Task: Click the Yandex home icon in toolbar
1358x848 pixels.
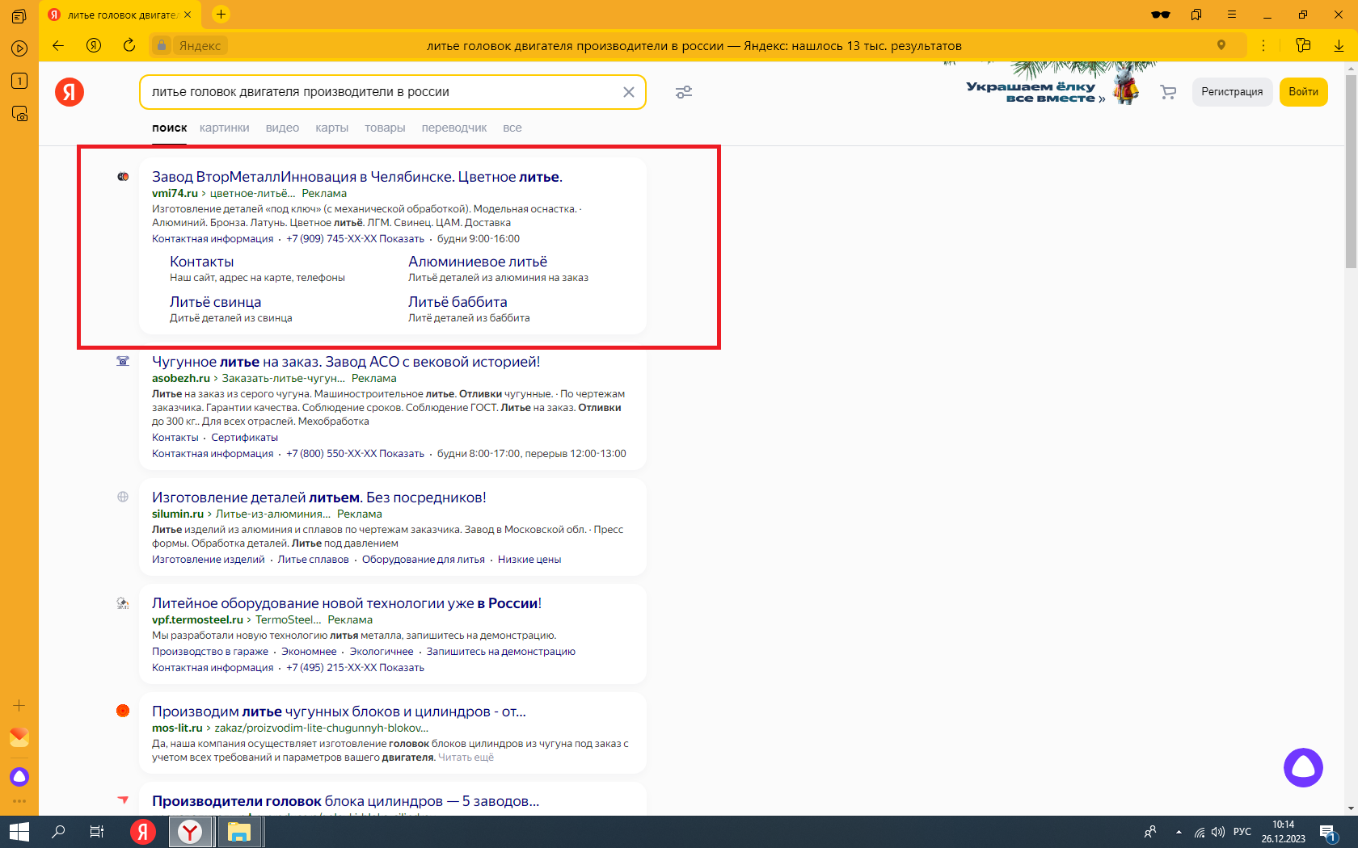Action: 94,45
